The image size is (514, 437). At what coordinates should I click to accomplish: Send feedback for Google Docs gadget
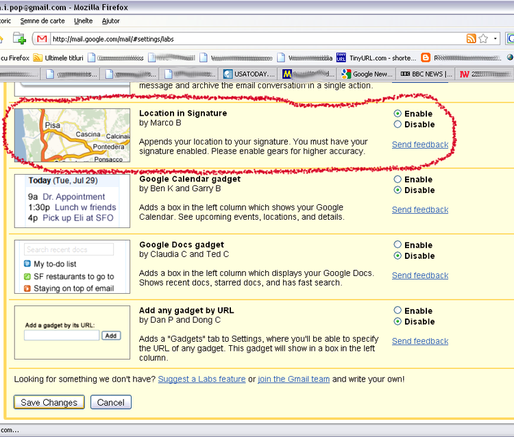tap(420, 275)
